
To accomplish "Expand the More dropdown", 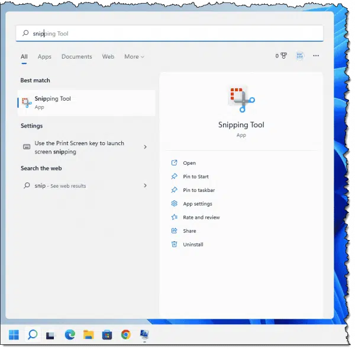I will pyautogui.click(x=134, y=57).
